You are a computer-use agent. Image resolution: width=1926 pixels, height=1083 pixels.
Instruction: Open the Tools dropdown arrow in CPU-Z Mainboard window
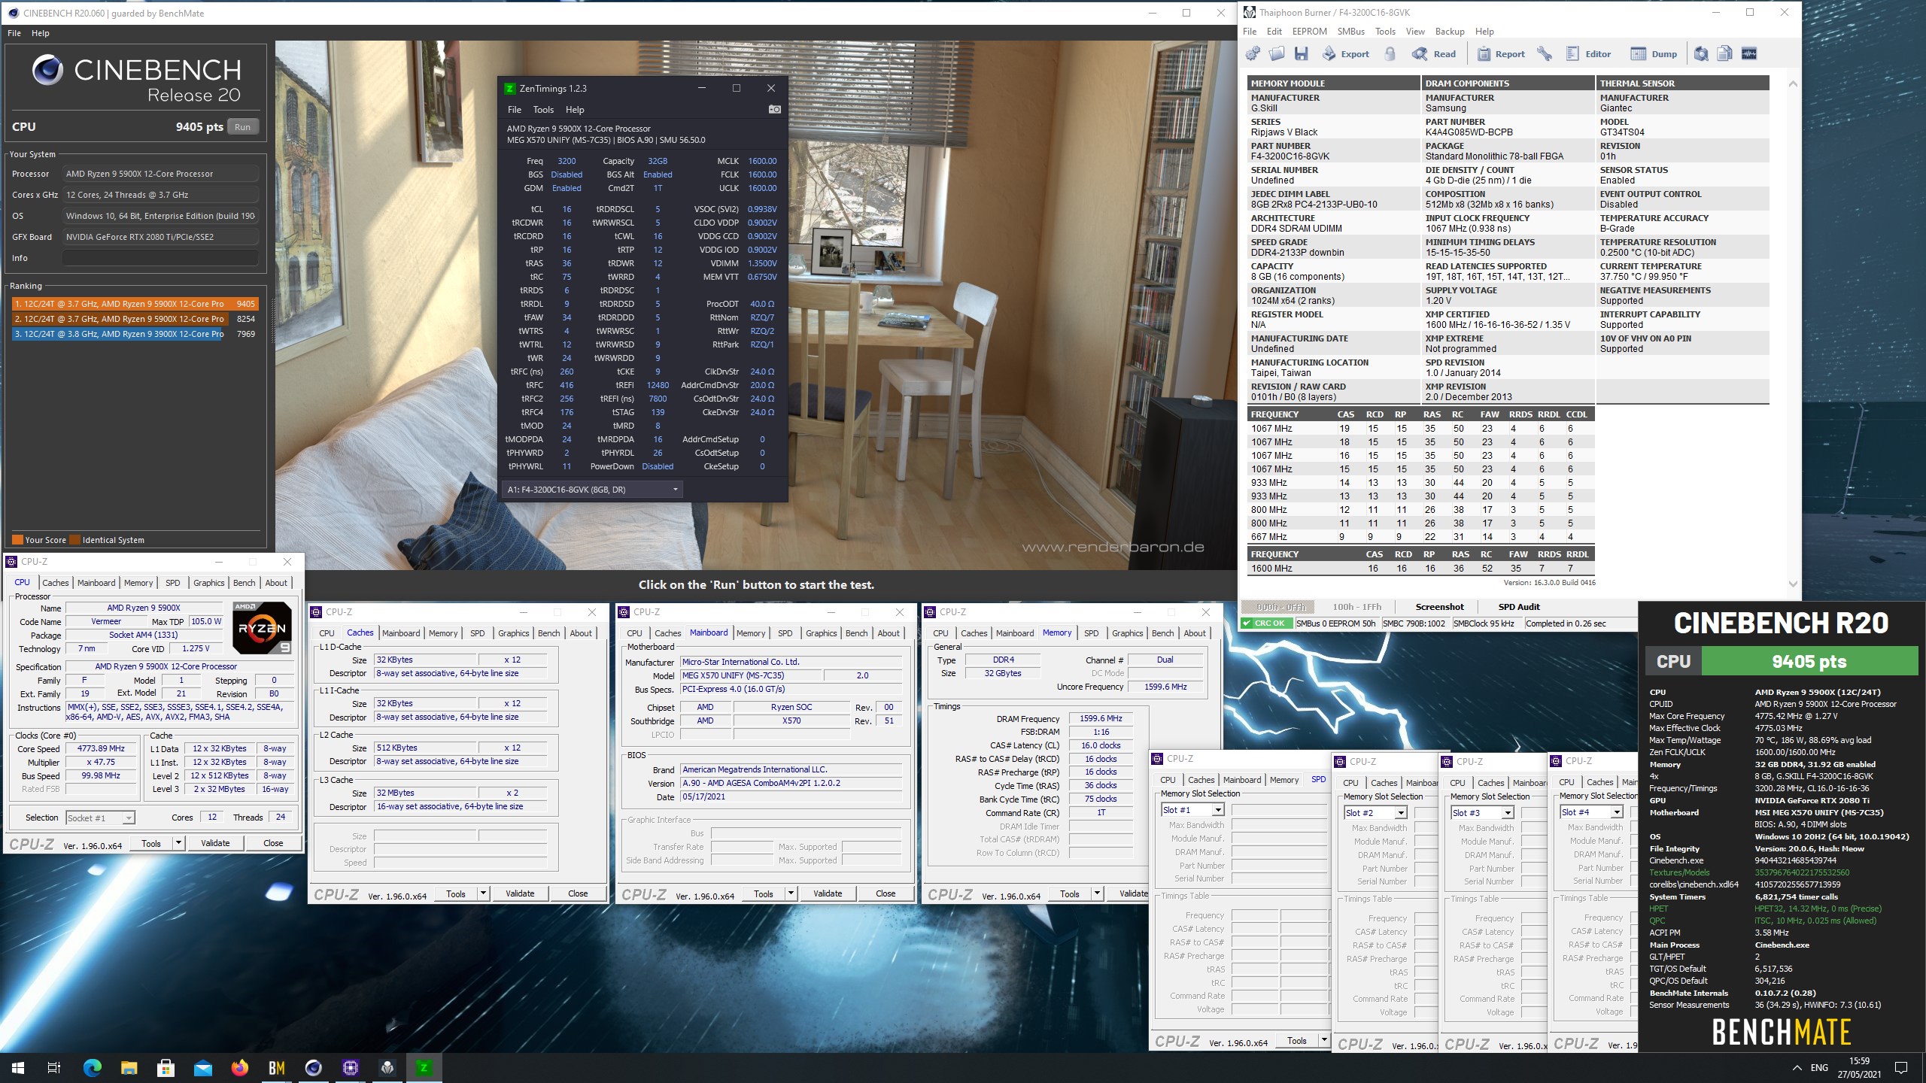pyautogui.click(x=791, y=893)
